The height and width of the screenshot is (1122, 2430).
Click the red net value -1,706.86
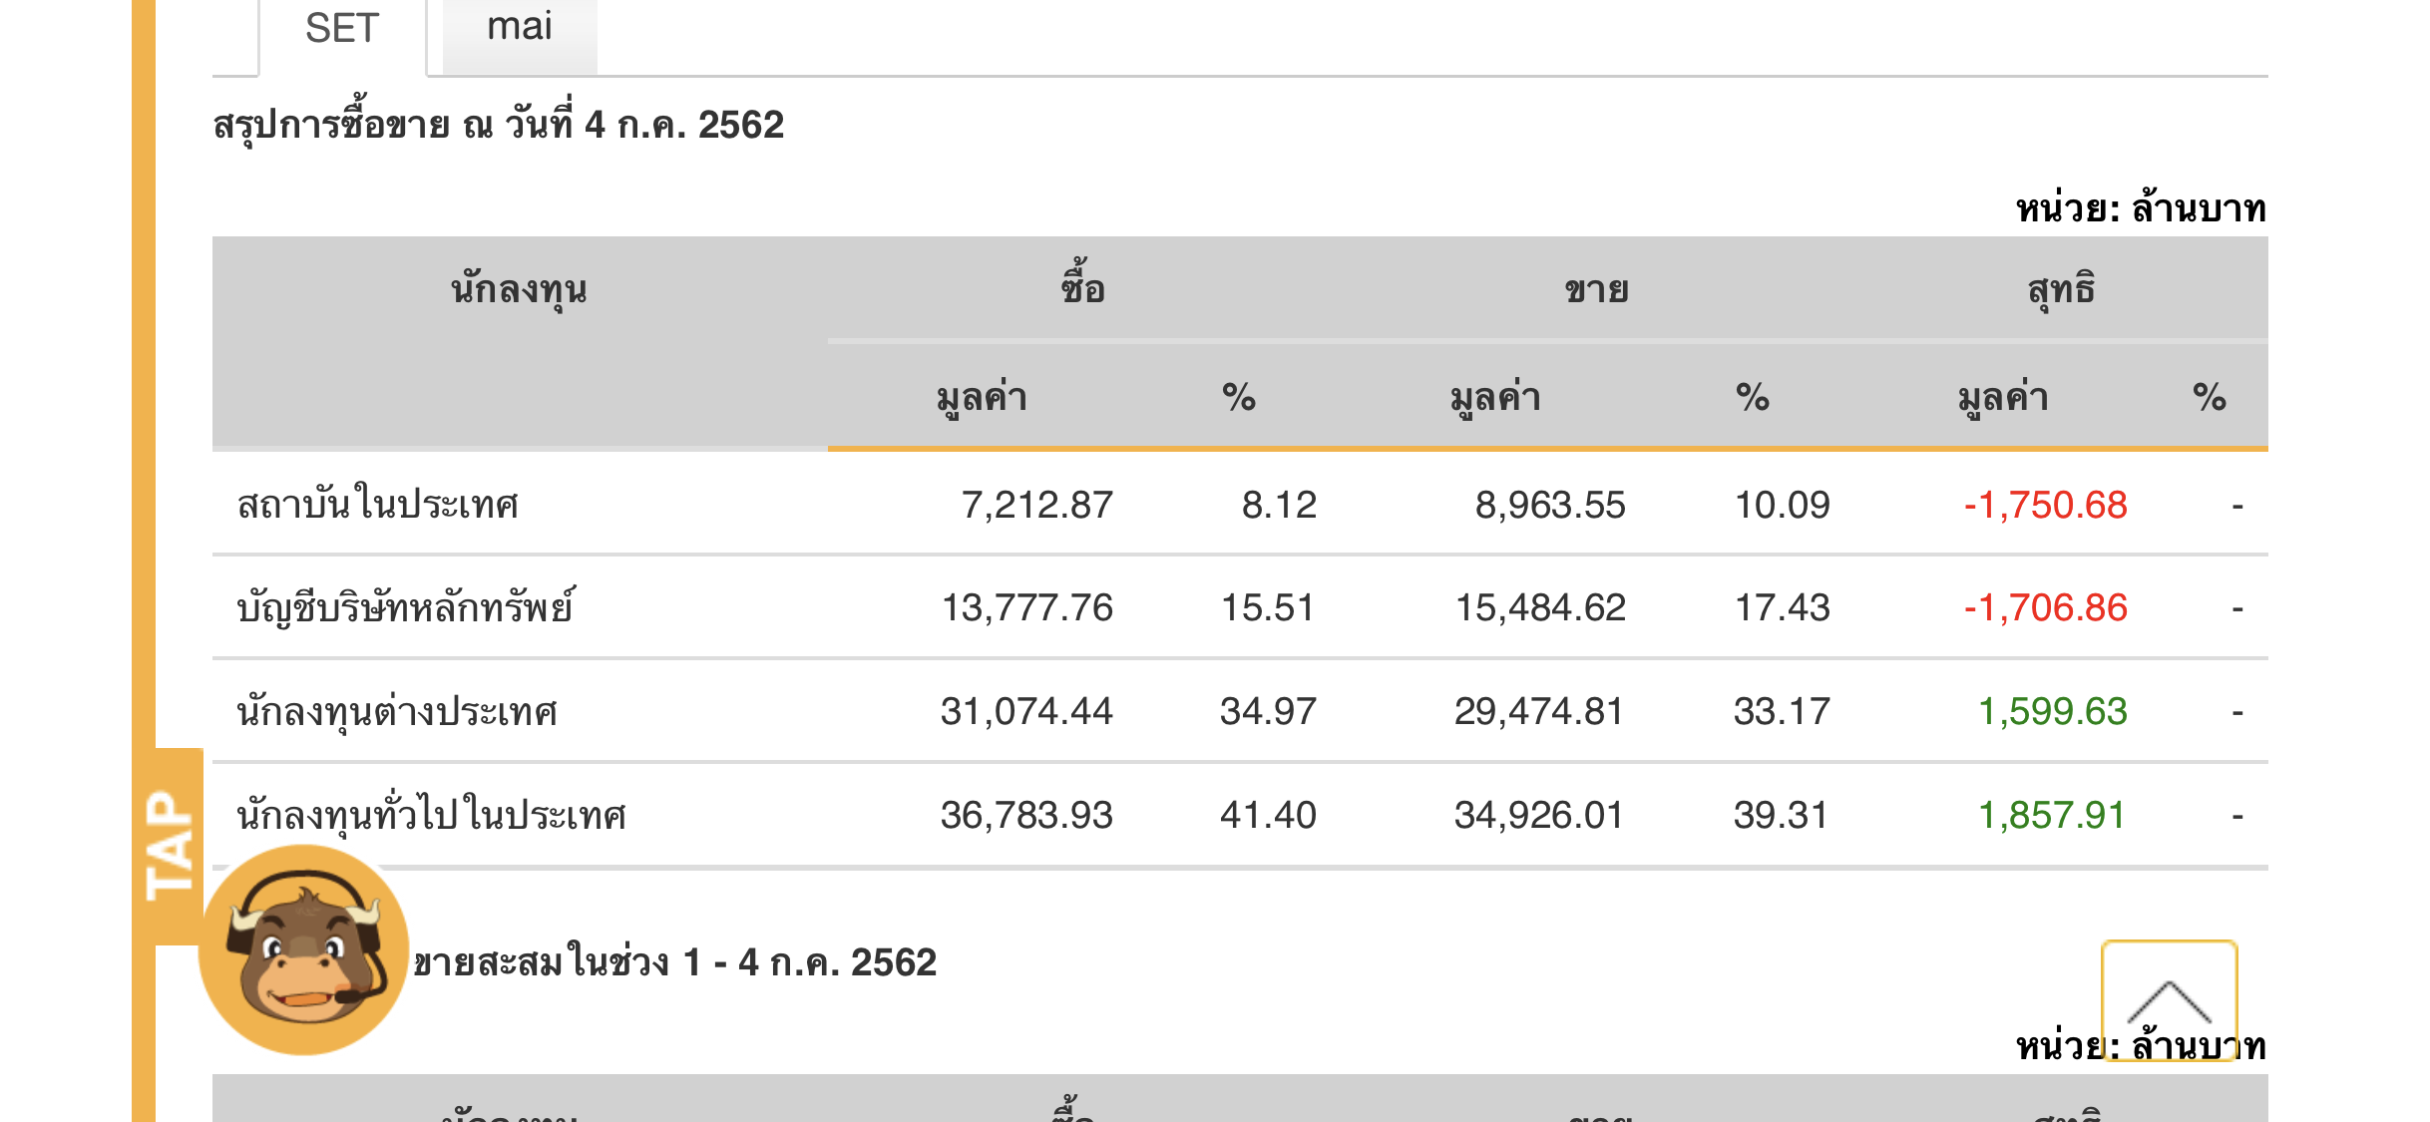2045,608
